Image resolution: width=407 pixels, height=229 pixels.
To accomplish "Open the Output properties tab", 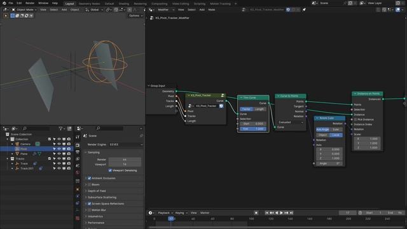I will pos(78,152).
